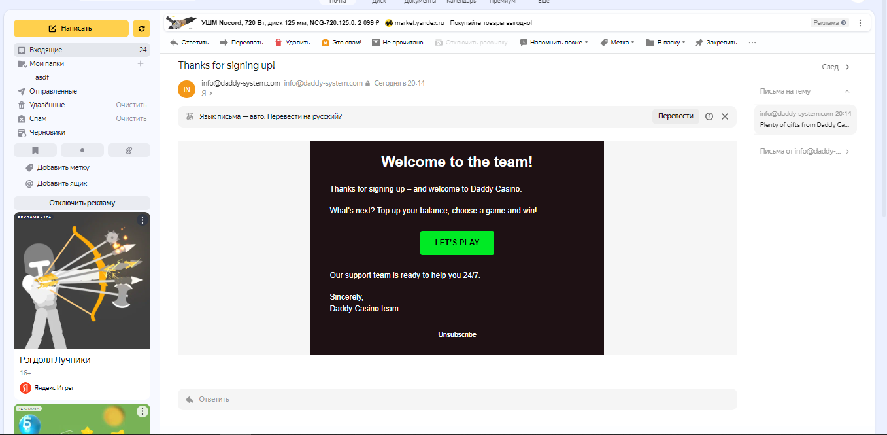Open options menu on the green ad card
Viewport: 887px width, 435px height.
(142, 411)
